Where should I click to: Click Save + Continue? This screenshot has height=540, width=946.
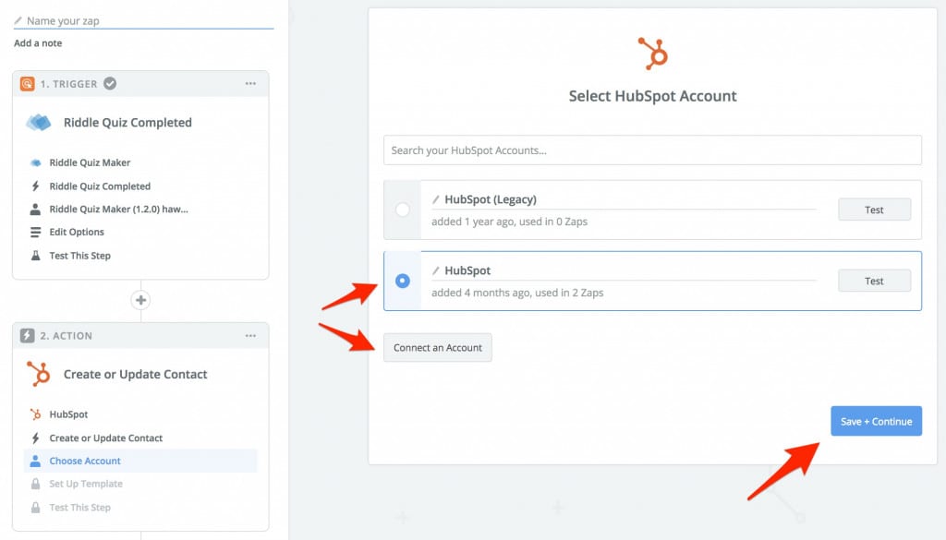(876, 421)
